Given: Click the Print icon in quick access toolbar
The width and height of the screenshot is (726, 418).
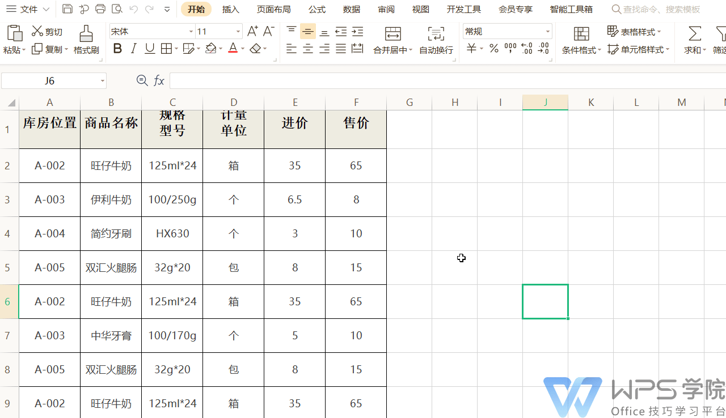Looking at the screenshot, I should point(100,9).
